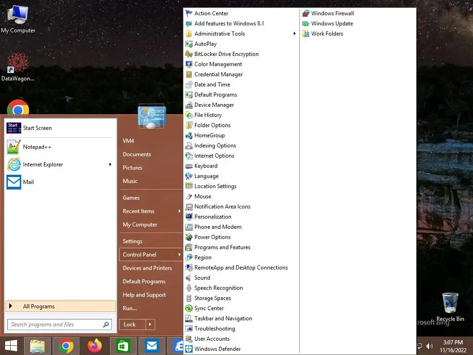Open Mail envelope icon in Start menu

click(14, 182)
